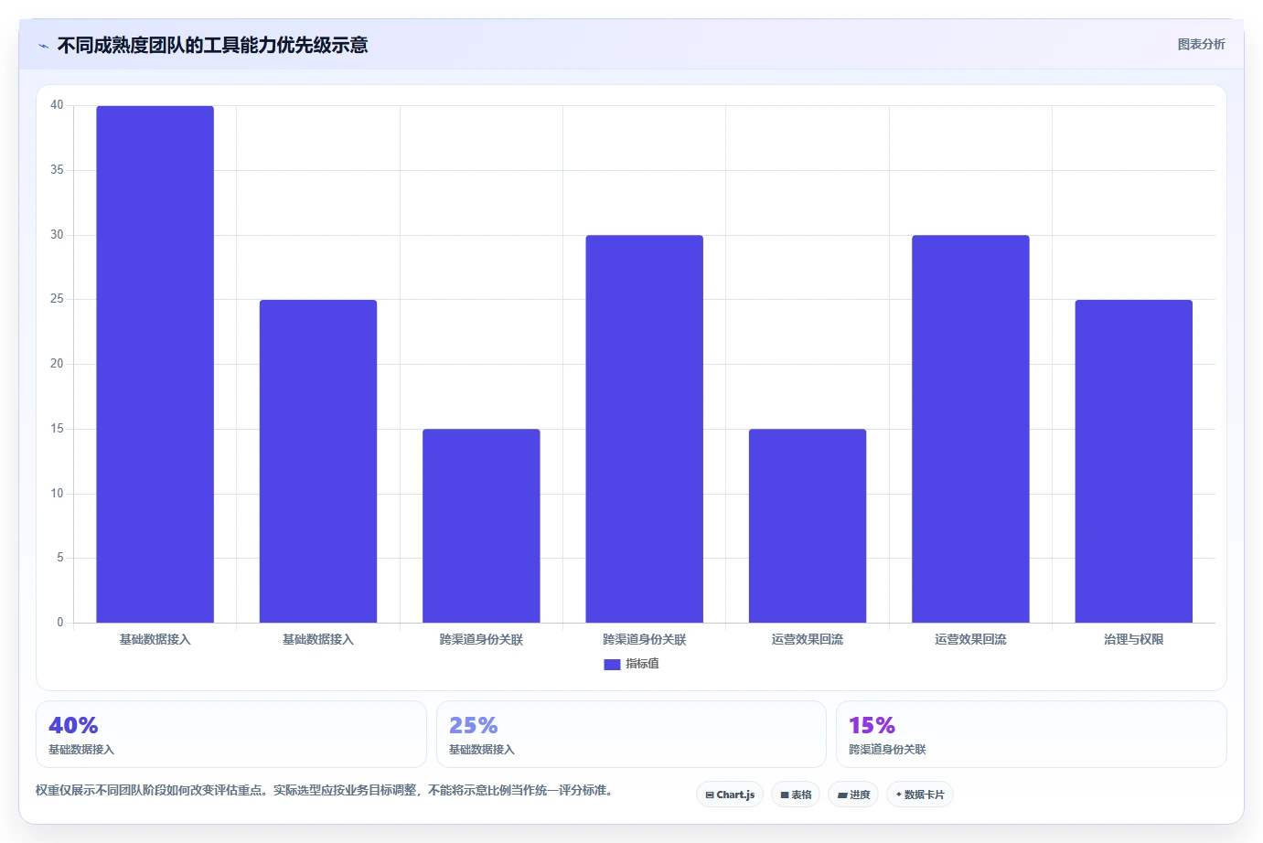Click the 基础数据接入 bar reaching 40
Viewport: 1263px width, 843px height.
155,364
